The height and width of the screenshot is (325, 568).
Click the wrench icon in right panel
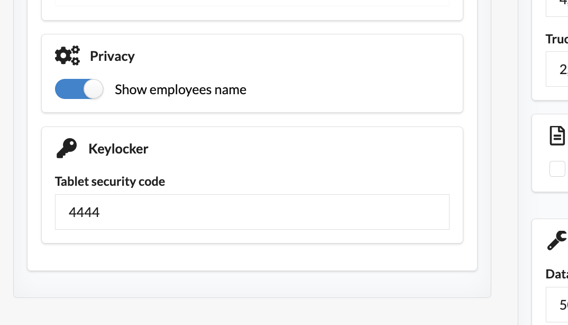coord(557,240)
